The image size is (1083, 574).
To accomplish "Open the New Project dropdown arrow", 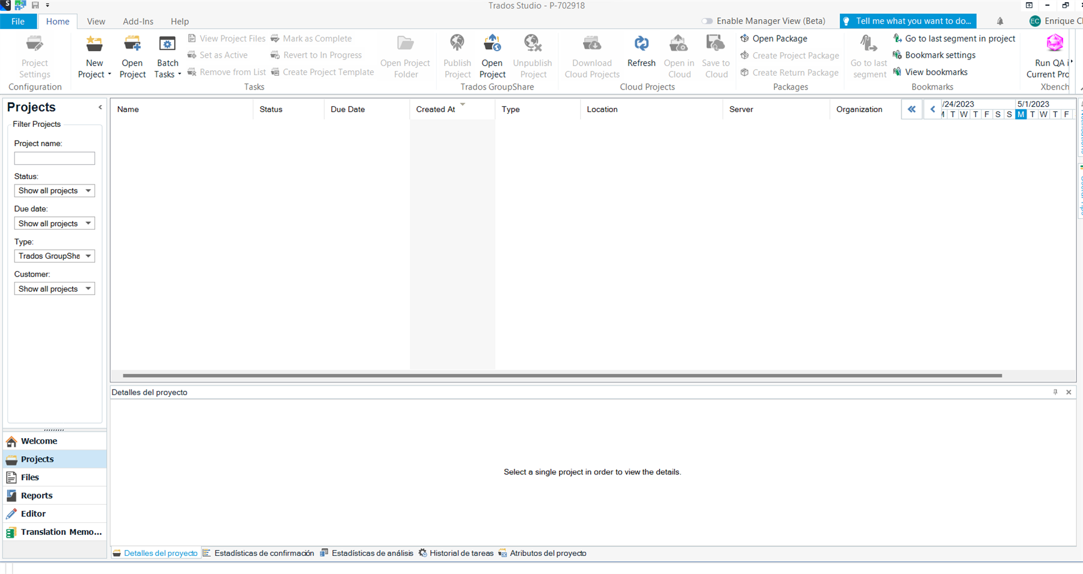I will [110, 75].
